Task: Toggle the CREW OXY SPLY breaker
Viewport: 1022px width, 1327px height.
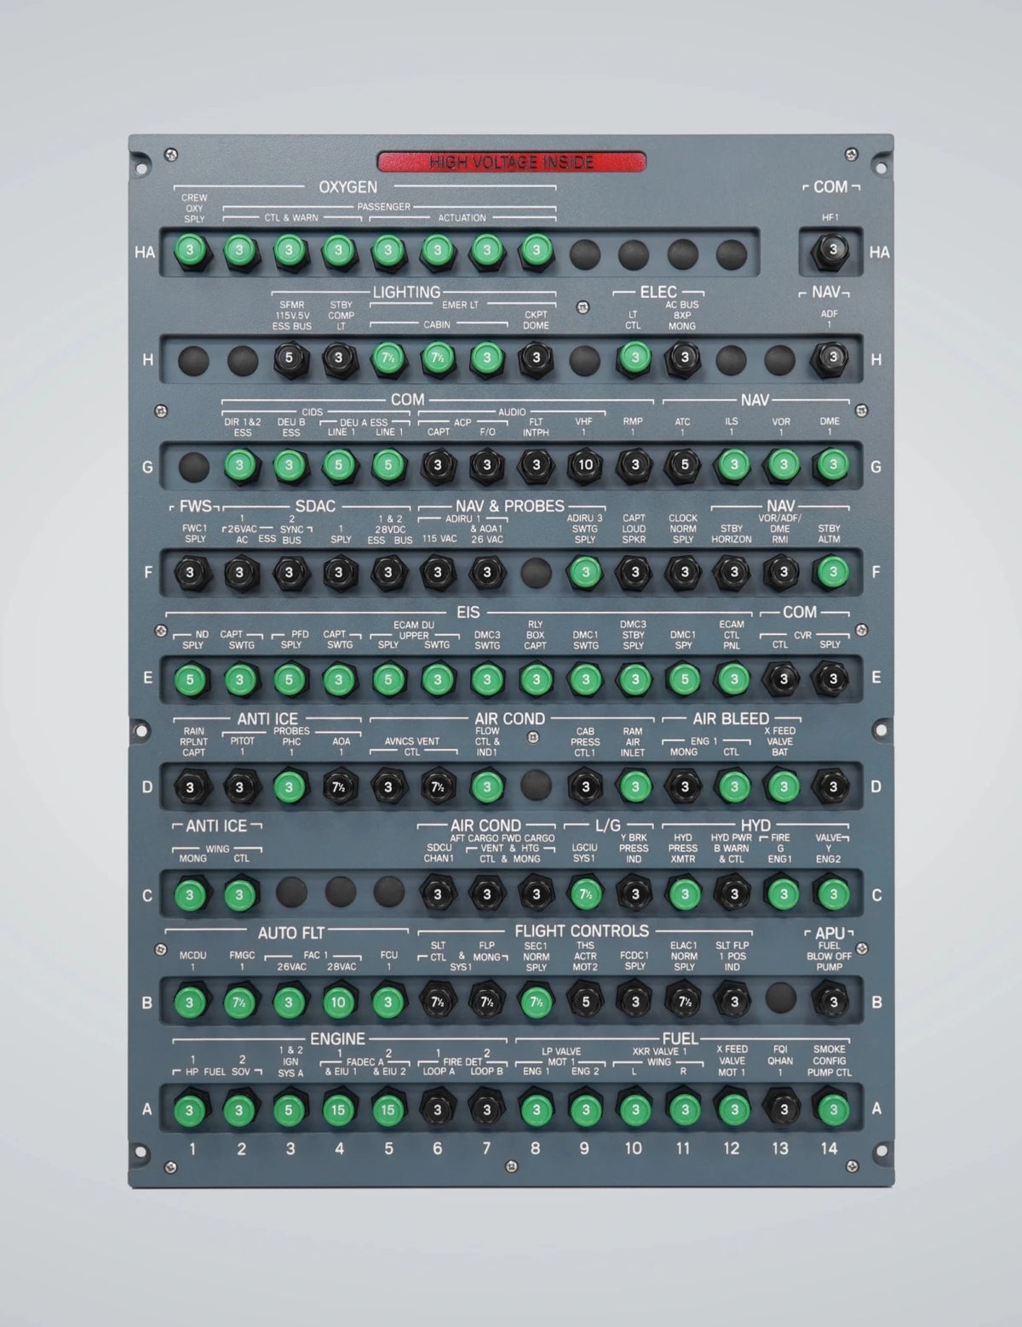Action: [x=191, y=250]
